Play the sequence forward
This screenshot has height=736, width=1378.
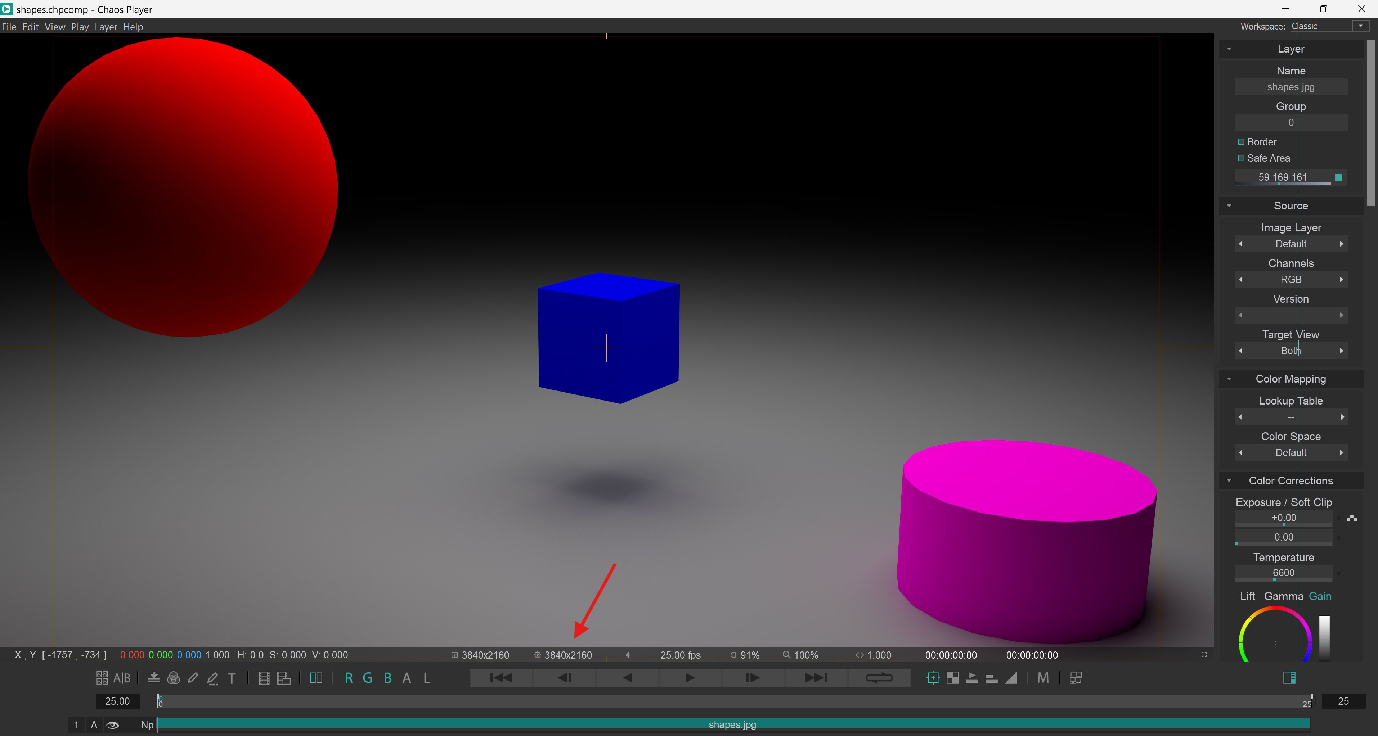[x=690, y=678]
